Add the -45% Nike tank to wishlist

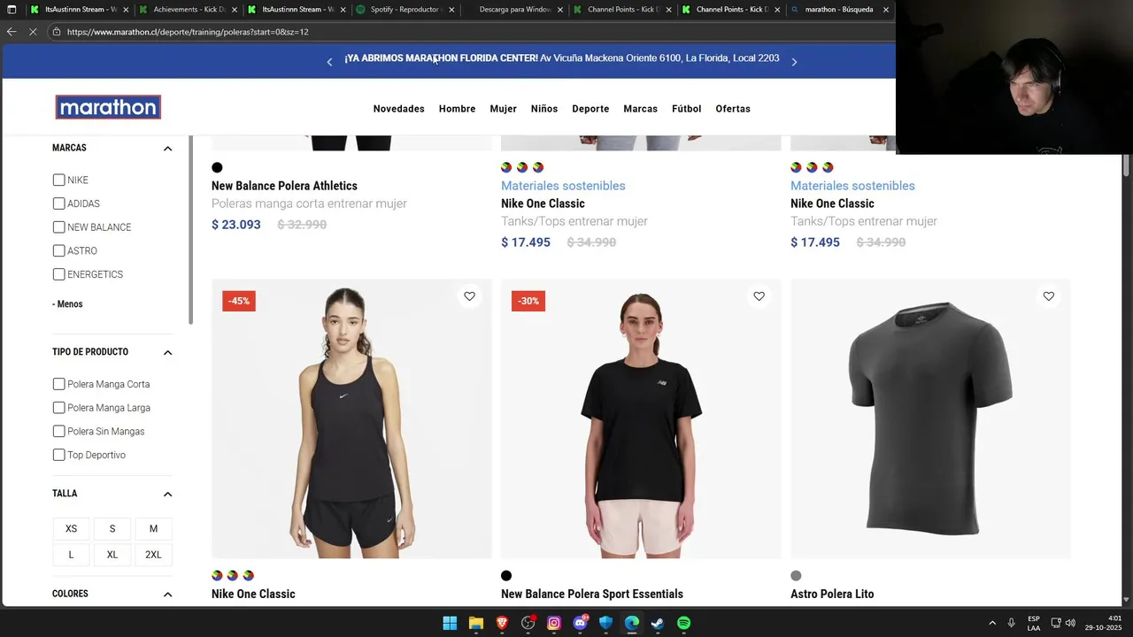click(x=469, y=296)
